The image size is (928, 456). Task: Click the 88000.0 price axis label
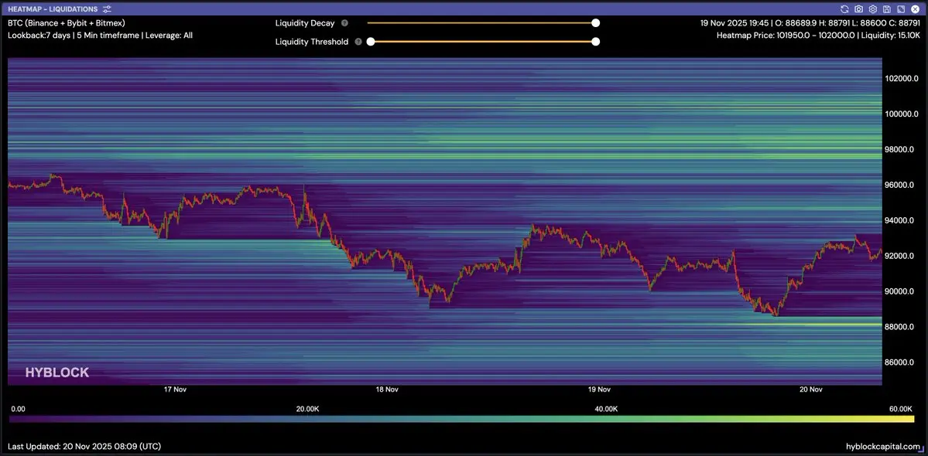[902, 327]
